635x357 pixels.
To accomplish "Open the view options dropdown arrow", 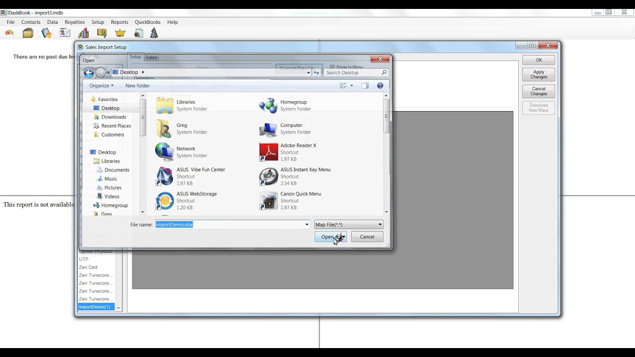I will click(352, 86).
